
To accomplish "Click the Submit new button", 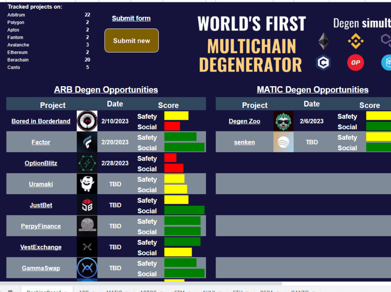I will 132,40.
